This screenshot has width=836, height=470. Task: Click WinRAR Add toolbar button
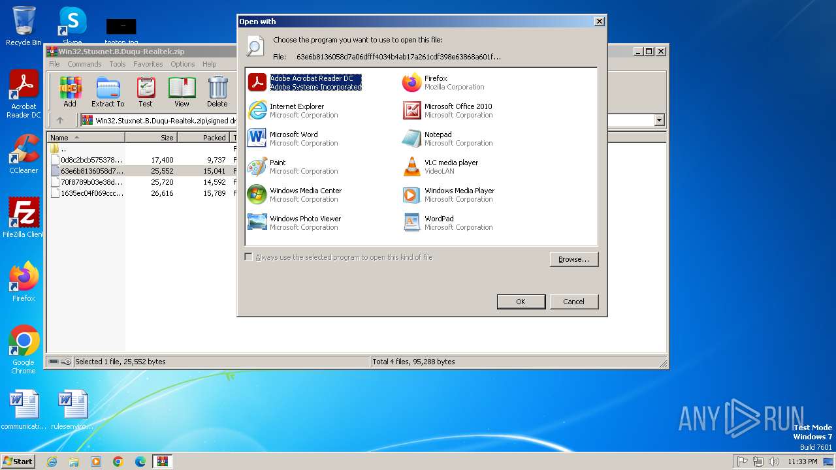pyautogui.click(x=70, y=92)
